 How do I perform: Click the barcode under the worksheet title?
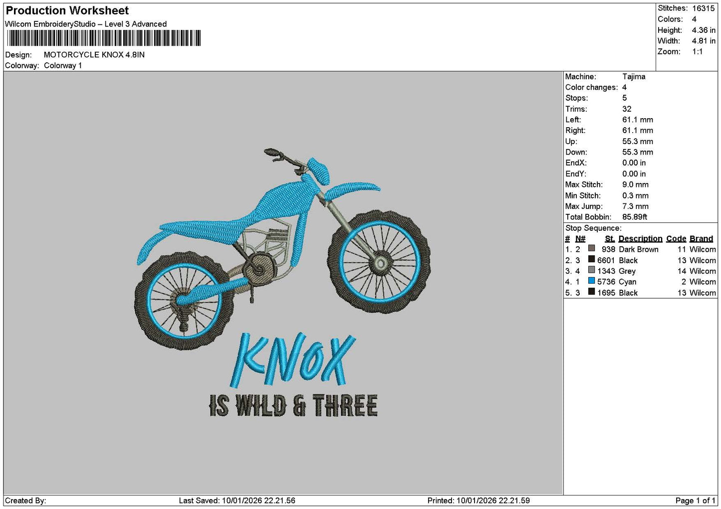(104, 38)
